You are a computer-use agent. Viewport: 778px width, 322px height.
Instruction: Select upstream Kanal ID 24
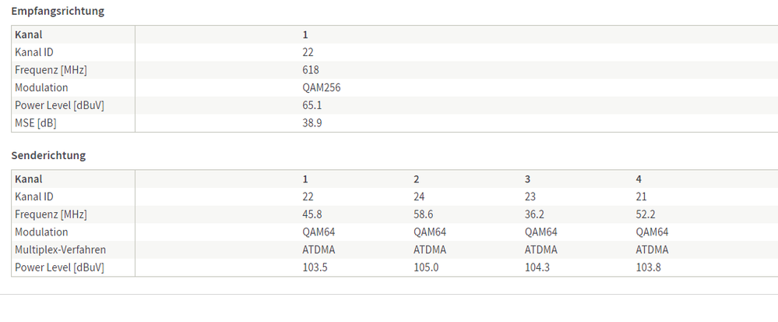419,196
